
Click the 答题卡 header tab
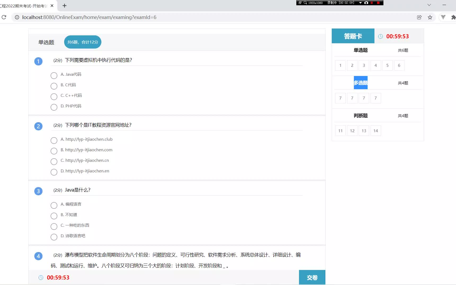pos(353,36)
